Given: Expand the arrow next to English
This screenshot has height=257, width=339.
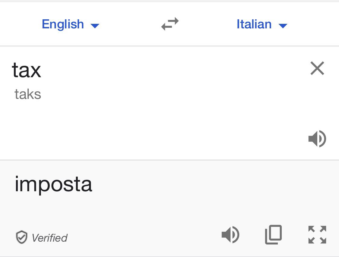Looking at the screenshot, I should point(95,26).
